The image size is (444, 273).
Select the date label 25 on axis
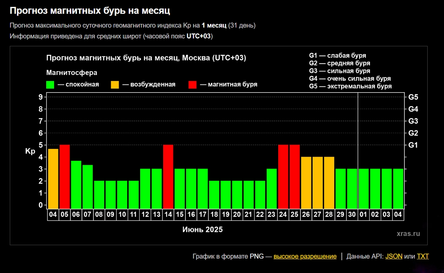point(295,215)
